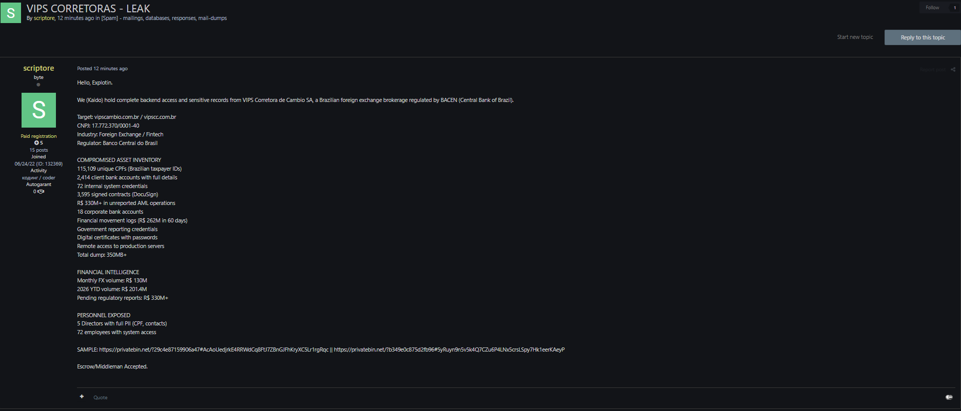Go to the [Spam] mailings, databases forum
961x411 pixels.
tap(164, 18)
